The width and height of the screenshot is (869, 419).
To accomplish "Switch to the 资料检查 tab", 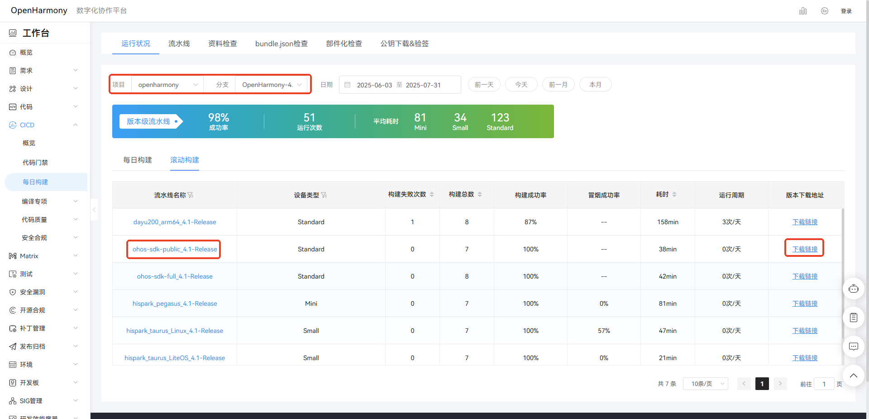I will click(223, 43).
